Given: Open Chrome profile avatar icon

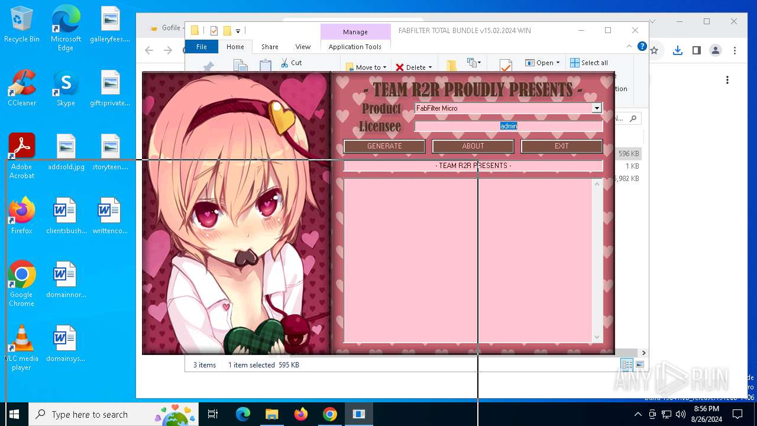Looking at the screenshot, I should click(x=716, y=50).
